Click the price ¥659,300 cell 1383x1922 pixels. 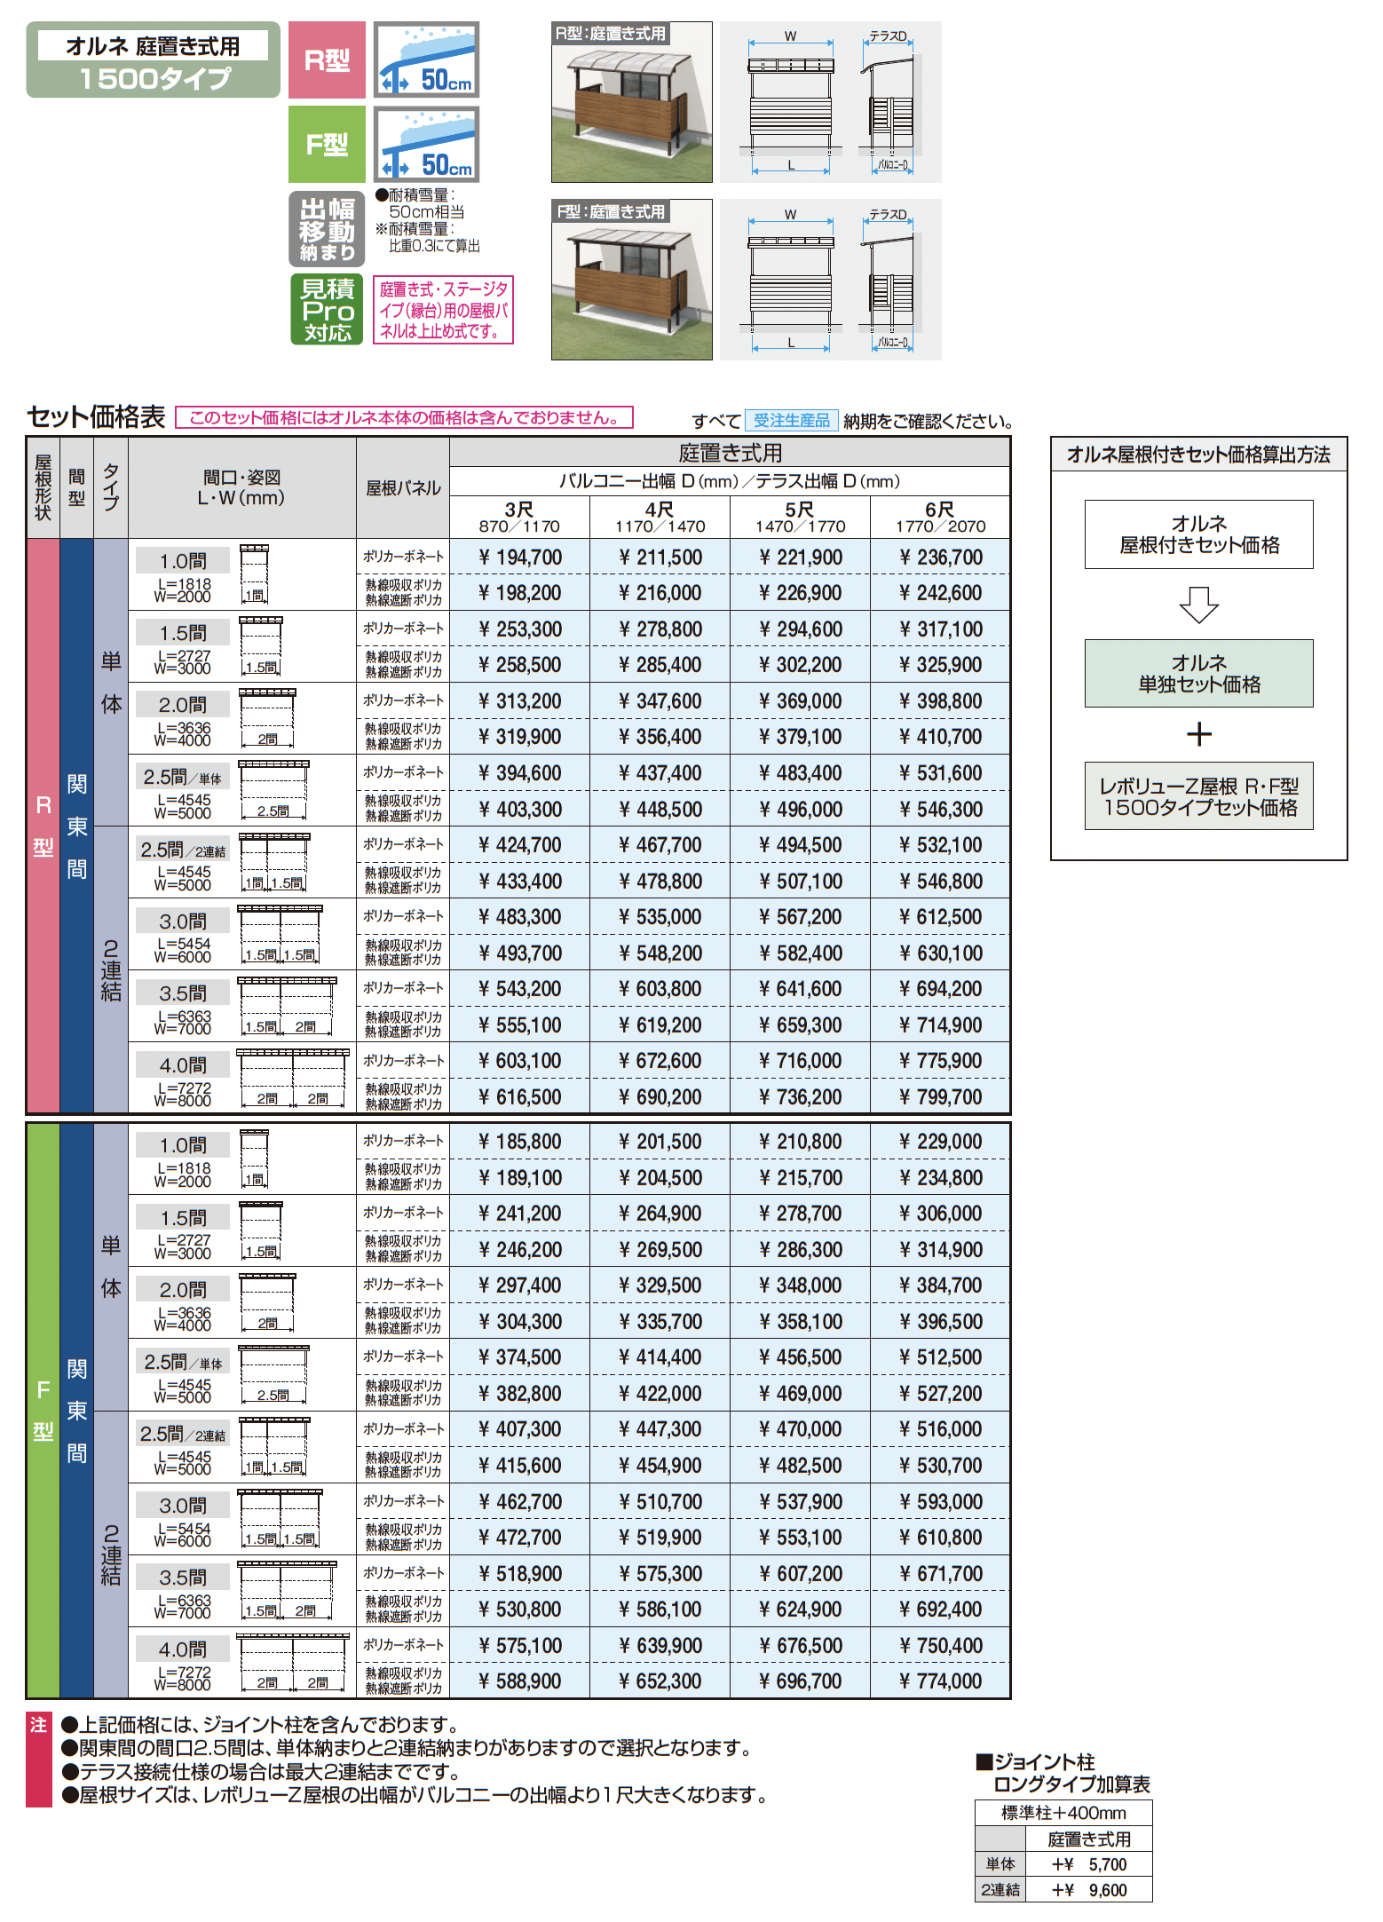coord(800,1025)
